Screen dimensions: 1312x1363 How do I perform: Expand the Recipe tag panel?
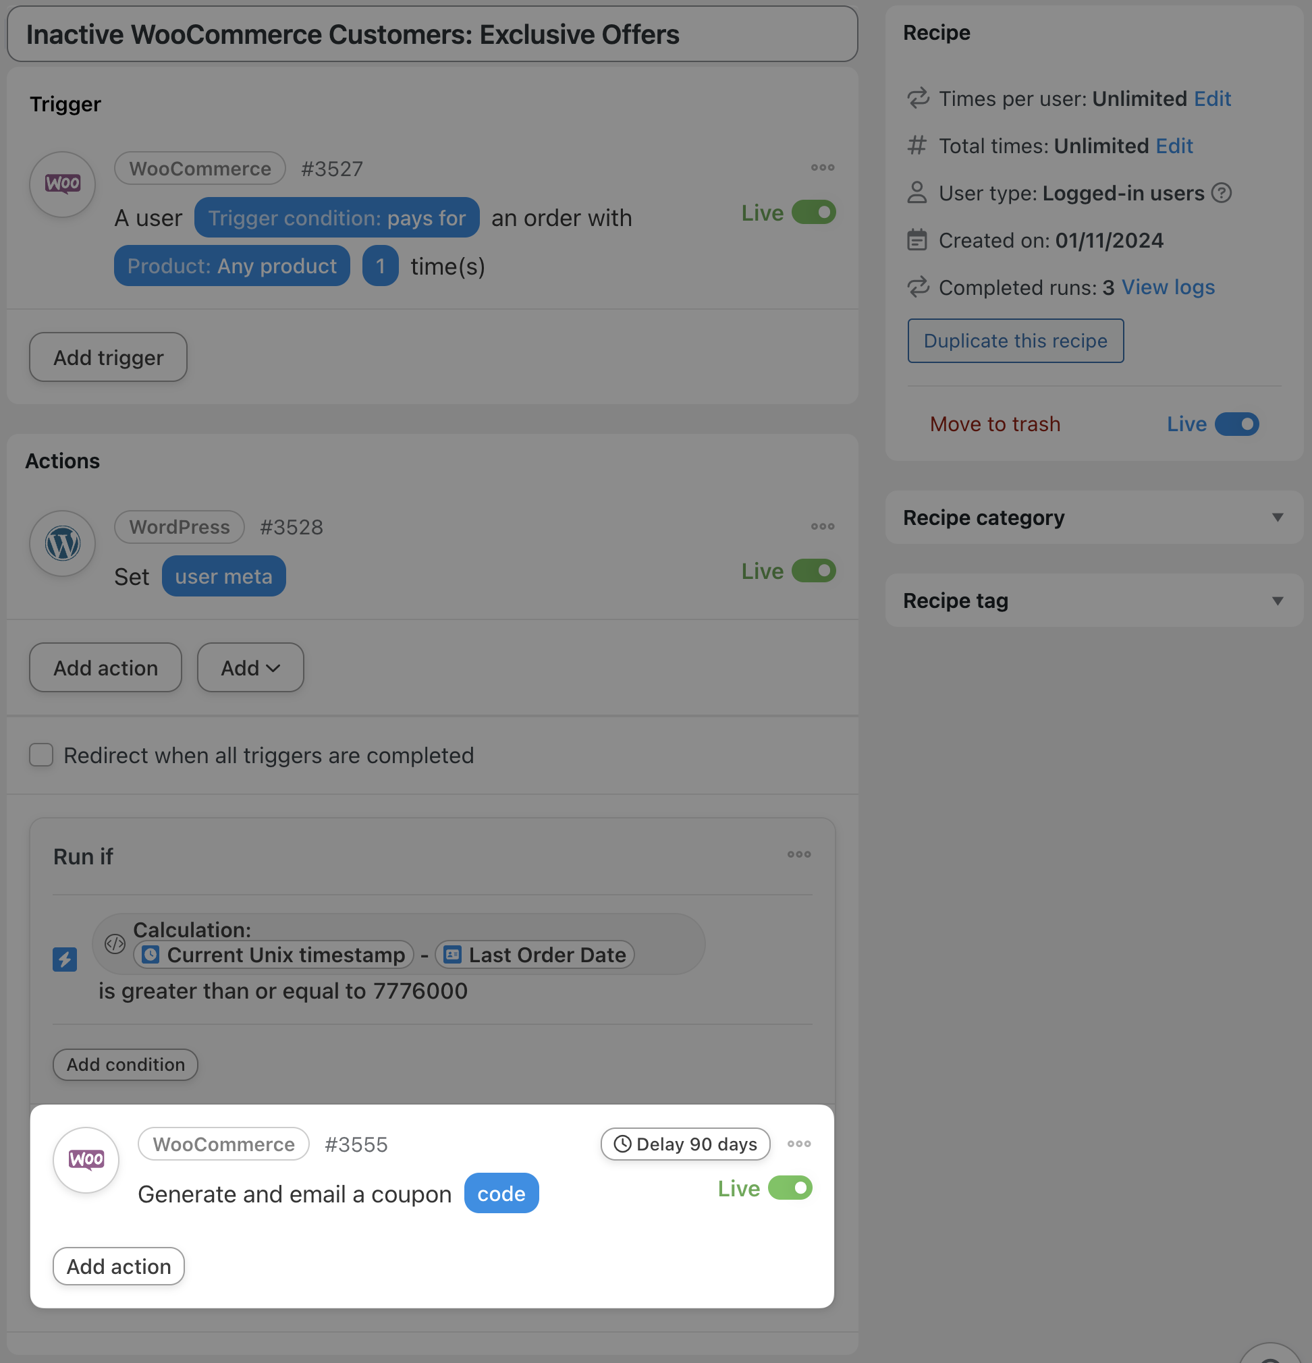coord(1277,601)
